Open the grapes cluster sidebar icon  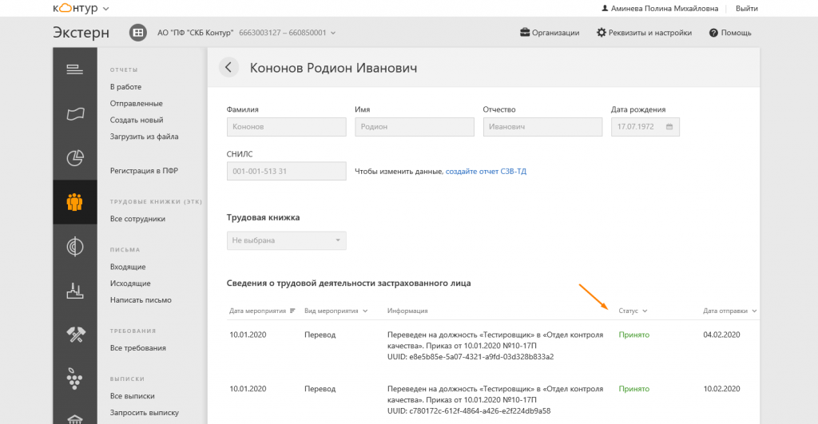click(x=74, y=378)
